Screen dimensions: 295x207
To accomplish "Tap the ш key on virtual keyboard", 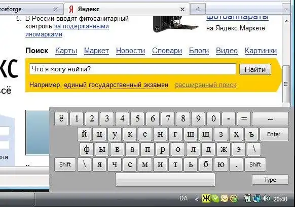I will tap(191, 134).
